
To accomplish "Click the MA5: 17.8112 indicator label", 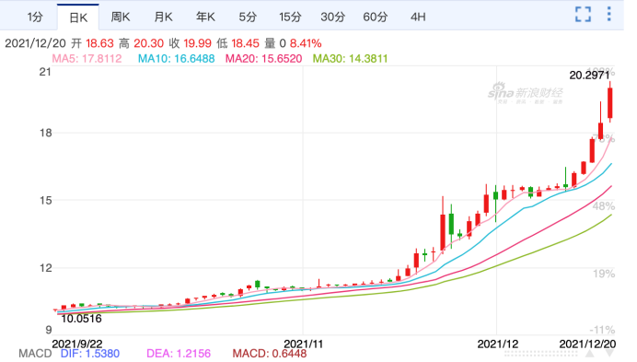I will pos(87,59).
